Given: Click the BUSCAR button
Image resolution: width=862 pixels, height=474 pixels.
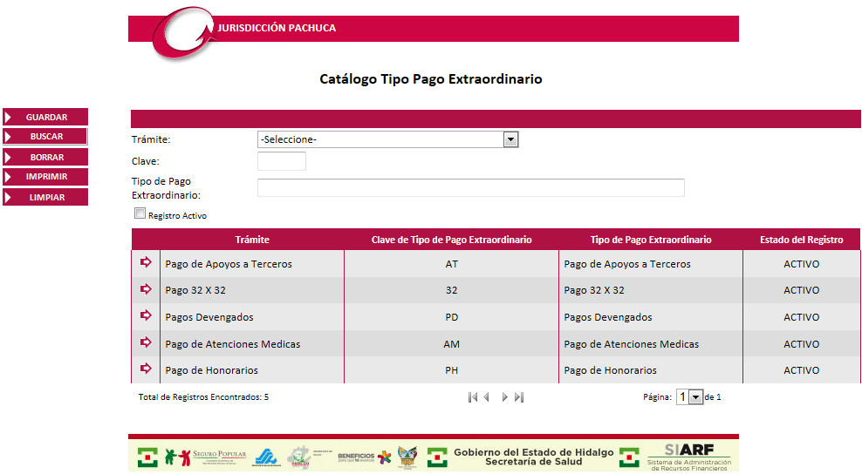Looking at the screenshot, I should (x=45, y=136).
